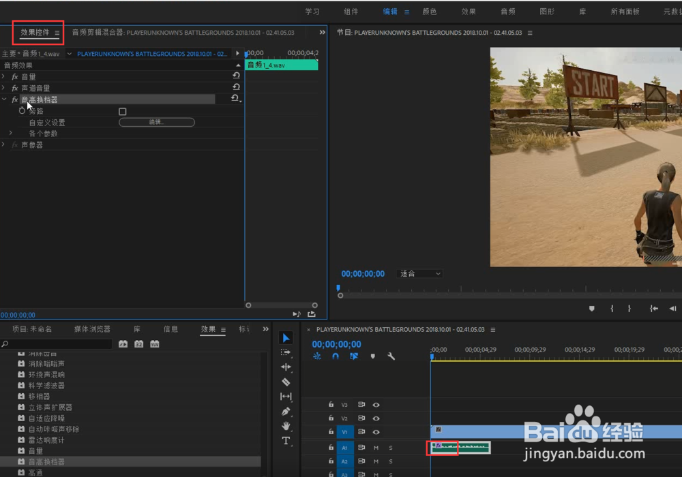Select the Hand tool
The width and height of the screenshot is (682, 477).
click(286, 426)
